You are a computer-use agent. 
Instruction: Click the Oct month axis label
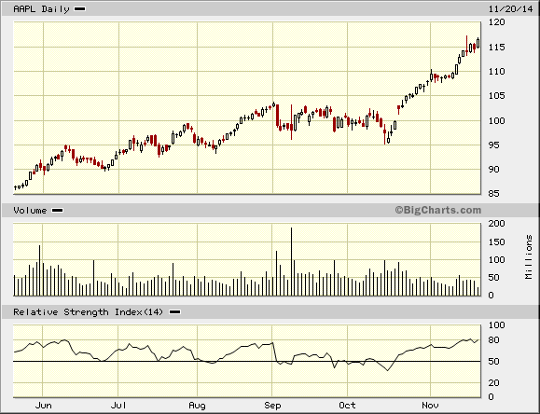tap(347, 406)
